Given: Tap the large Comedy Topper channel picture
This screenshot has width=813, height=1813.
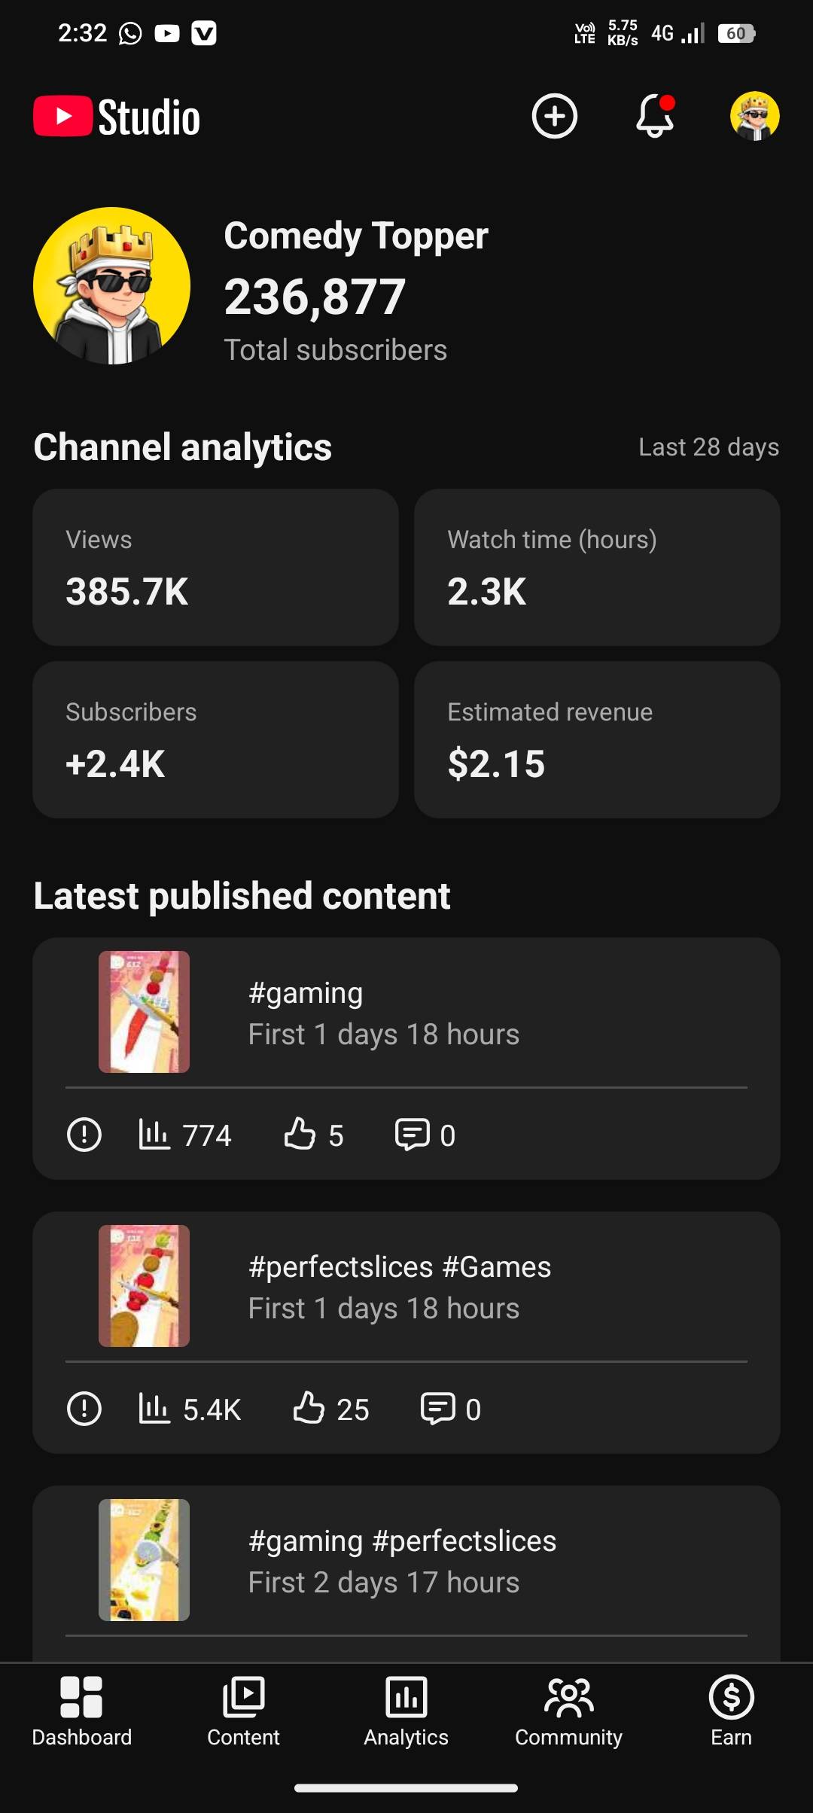Looking at the screenshot, I should 112,286.
